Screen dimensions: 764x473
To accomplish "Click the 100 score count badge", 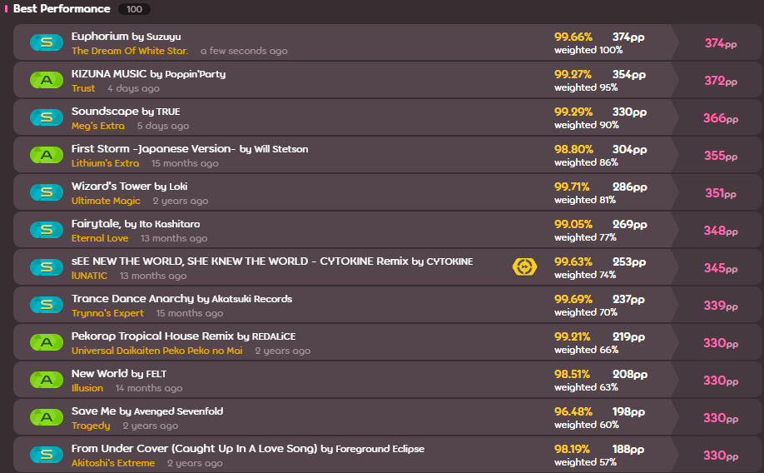I will tap(134, 10).
